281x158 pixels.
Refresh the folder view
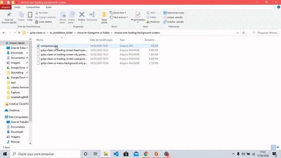point(244,33)
